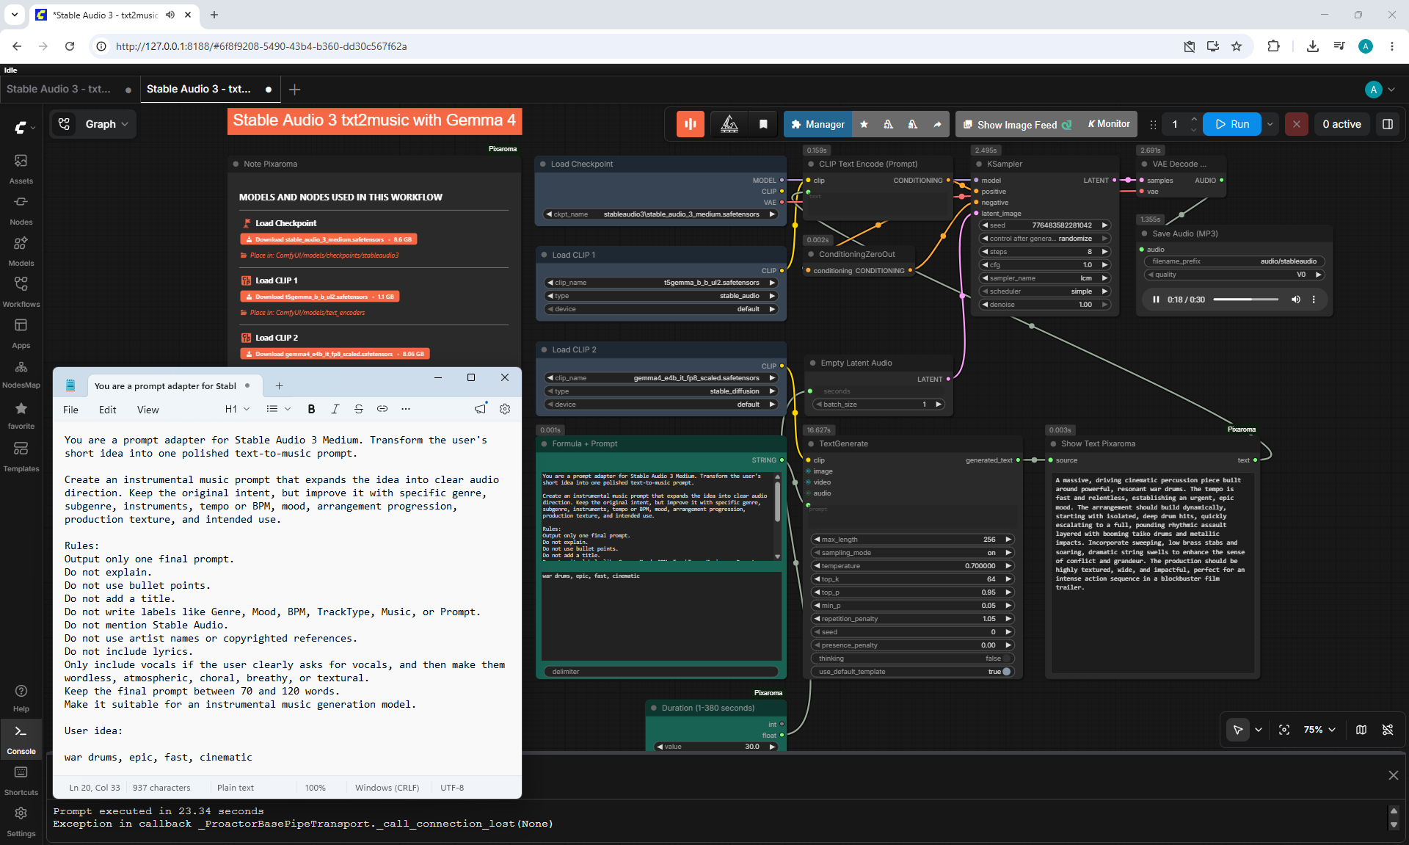Toggle link visibility in canvas controls
This screenshot has width=1409, height=845.
pos(1388,730)
